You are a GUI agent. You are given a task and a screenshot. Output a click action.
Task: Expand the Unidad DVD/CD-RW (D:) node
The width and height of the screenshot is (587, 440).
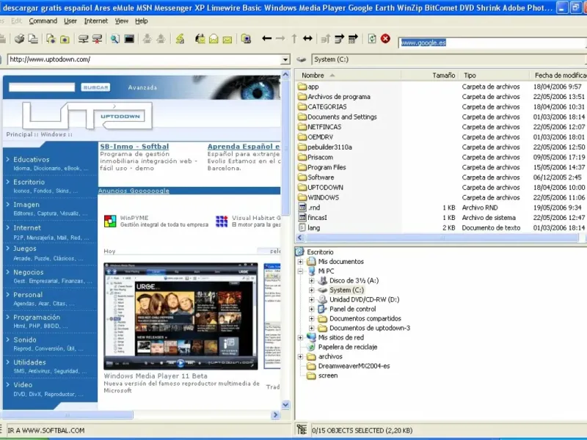[x=311, y=300]
